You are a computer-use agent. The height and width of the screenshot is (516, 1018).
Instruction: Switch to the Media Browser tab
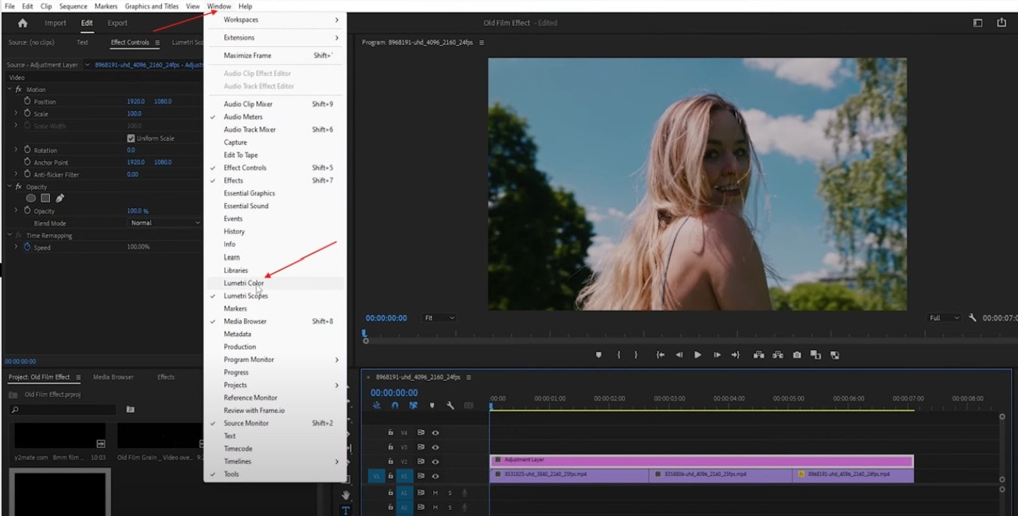click(x=113, y=376)
